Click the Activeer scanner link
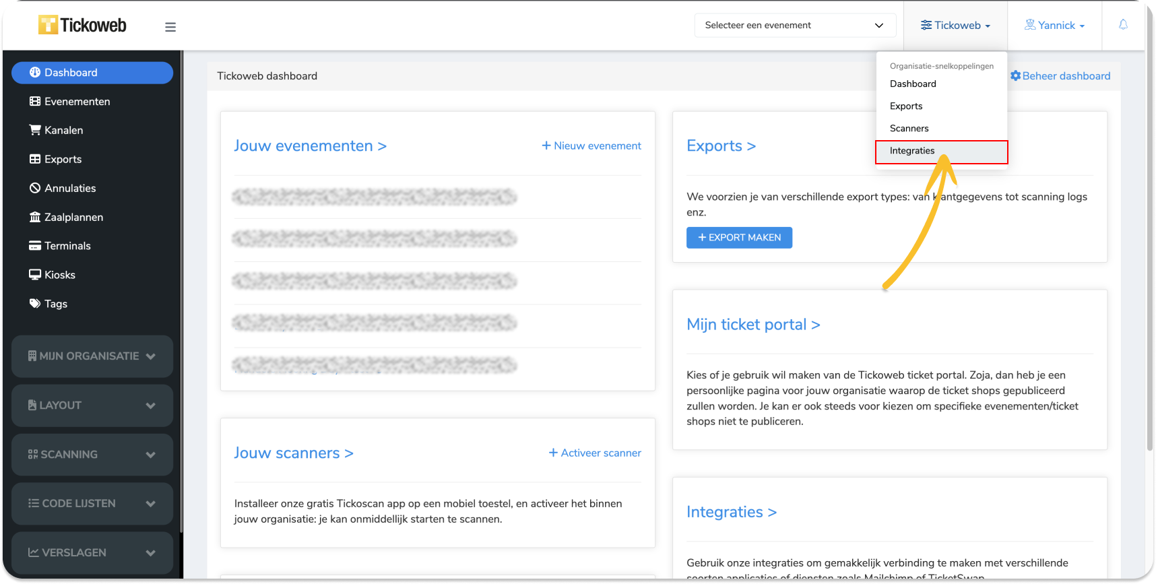The width and height of the screenshot is (1156, 584). tap(595, 453)
